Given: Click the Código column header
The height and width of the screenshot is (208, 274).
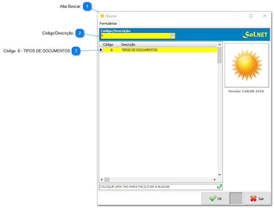Looking at the screenshot, I should coord(108,44).
